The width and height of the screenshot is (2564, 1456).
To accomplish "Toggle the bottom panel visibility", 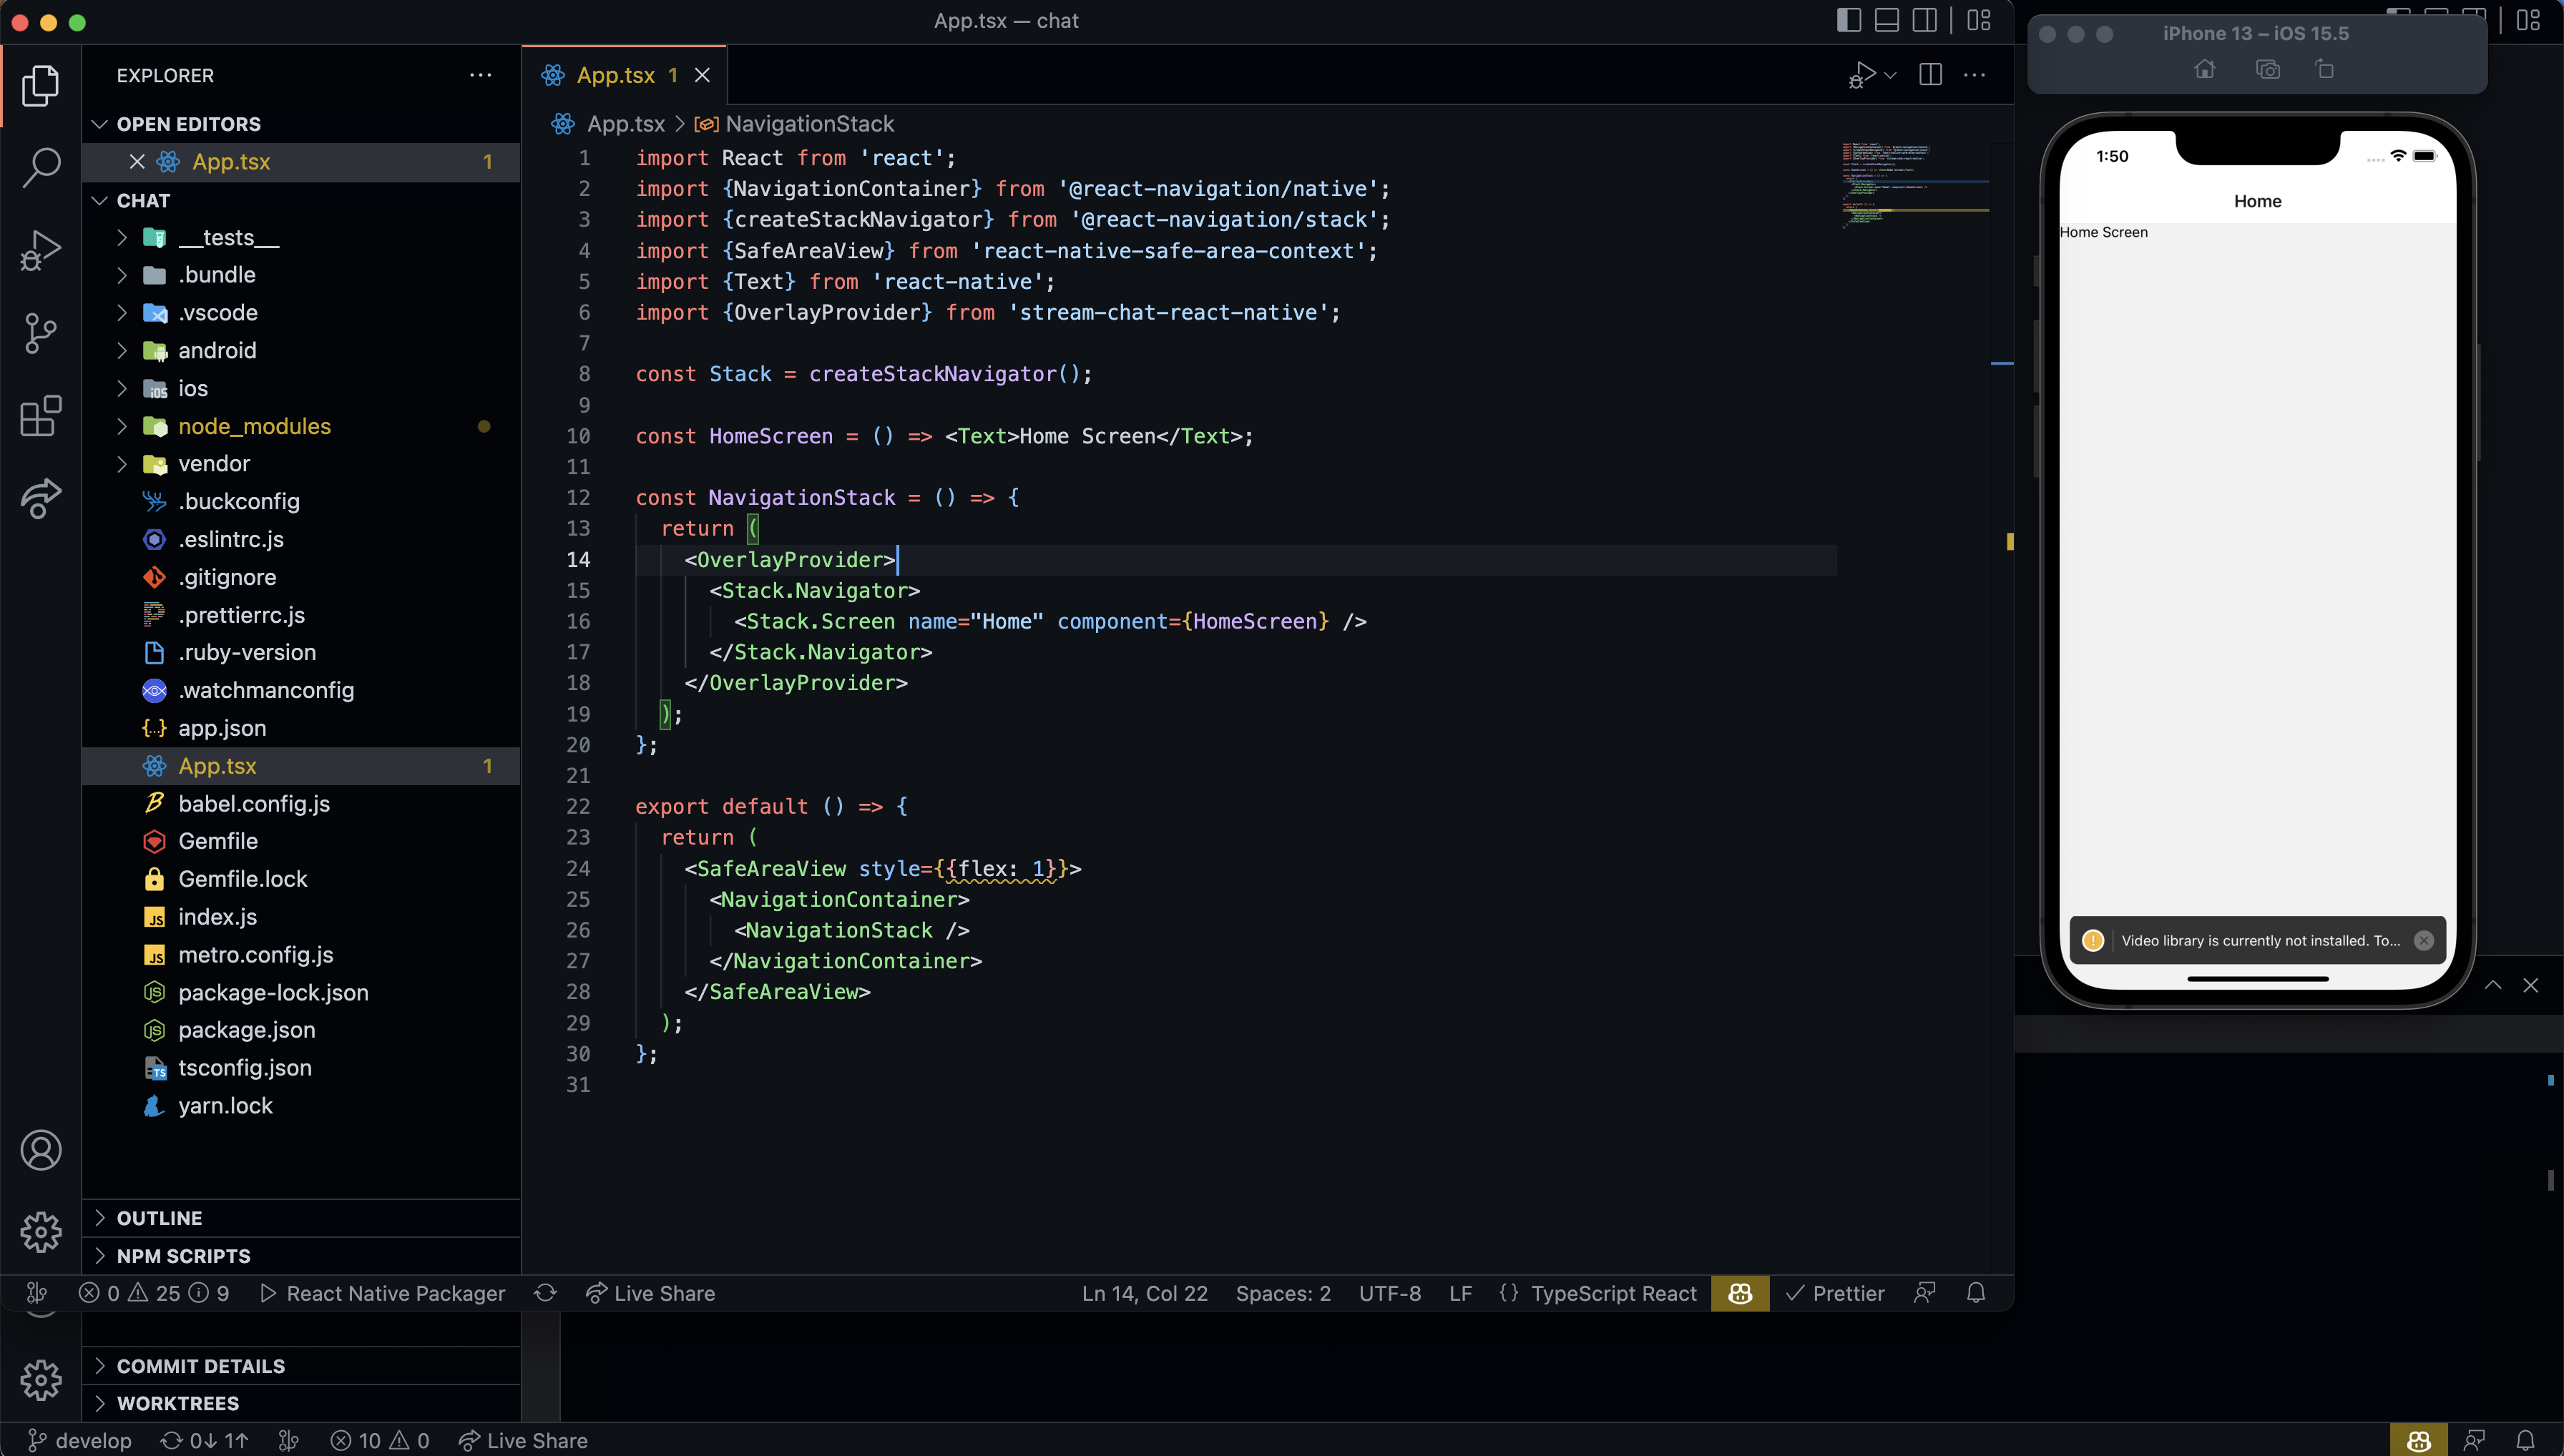I will point(1886,20).
